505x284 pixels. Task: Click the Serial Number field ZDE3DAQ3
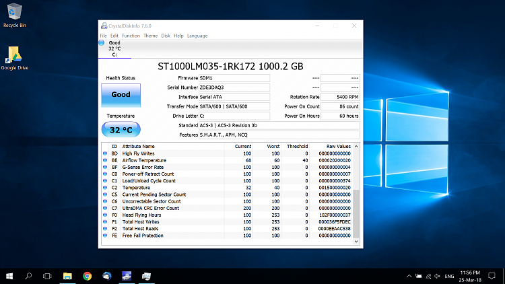(x=234, y=87)
